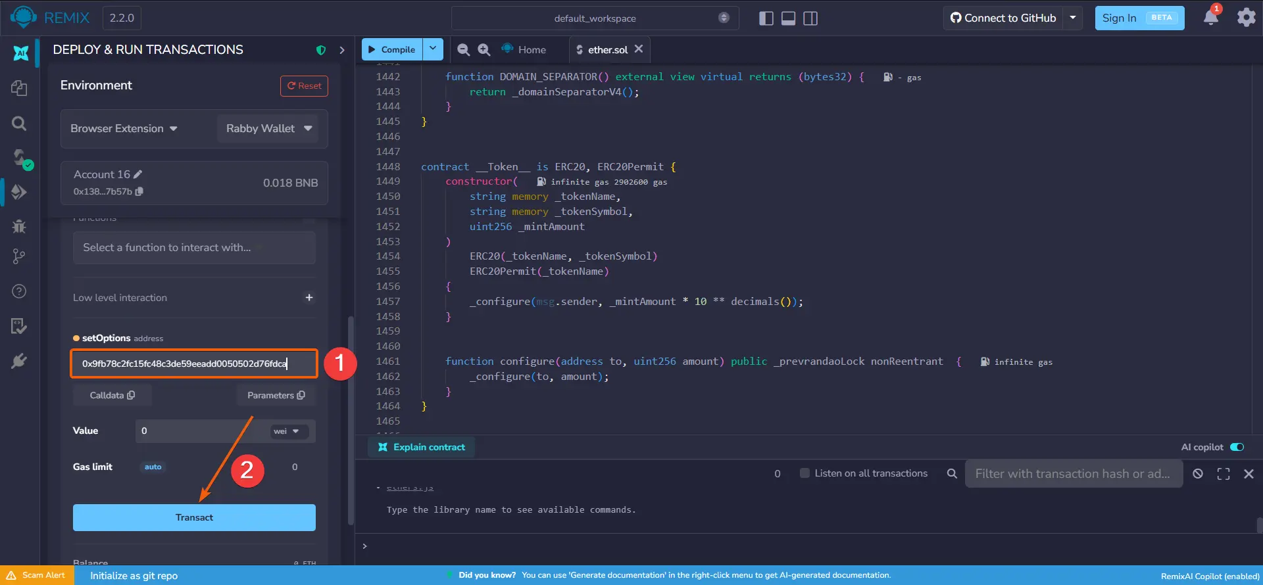Screen dimensions: 1263x585
Task: Expand the Low level interaction section
Action: pos(309,298)
